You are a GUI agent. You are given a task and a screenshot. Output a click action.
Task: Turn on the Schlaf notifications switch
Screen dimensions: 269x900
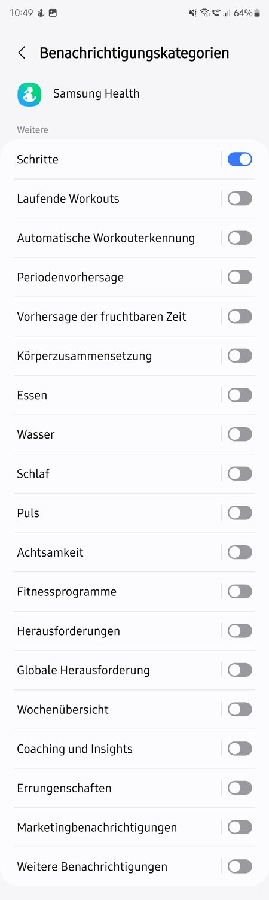(240, 474)
